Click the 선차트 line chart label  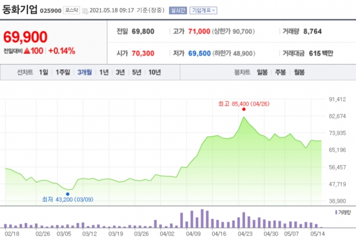click(x=25, y=72)
